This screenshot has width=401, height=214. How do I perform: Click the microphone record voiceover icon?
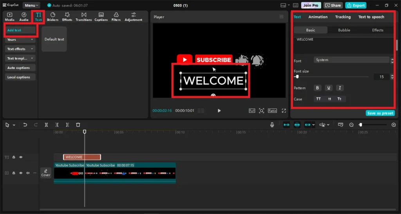click(272, 125)
